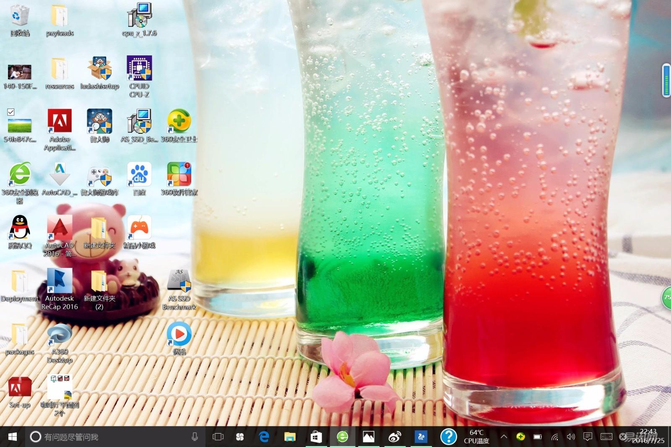
Task: Open 360 Software Manager on the desktop
Action: [x=179, y=175]
